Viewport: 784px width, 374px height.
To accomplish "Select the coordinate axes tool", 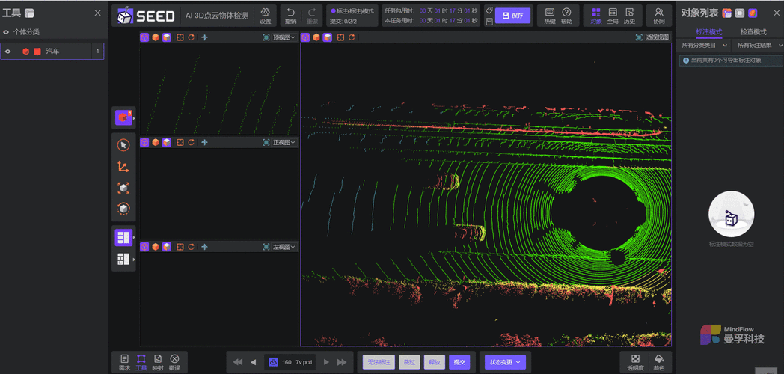I will coord(123,167).
